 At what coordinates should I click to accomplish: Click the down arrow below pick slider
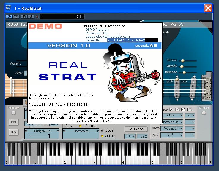point(177,100)
